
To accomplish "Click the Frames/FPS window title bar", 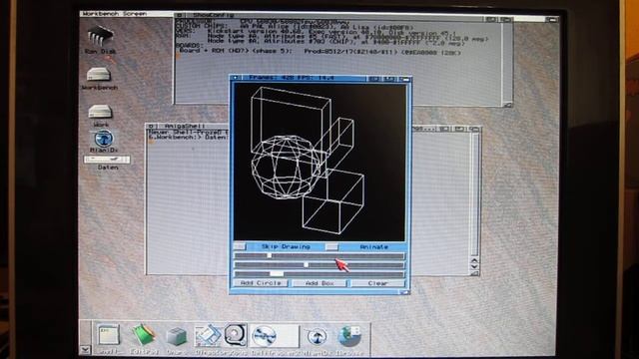I will point(304,78).
